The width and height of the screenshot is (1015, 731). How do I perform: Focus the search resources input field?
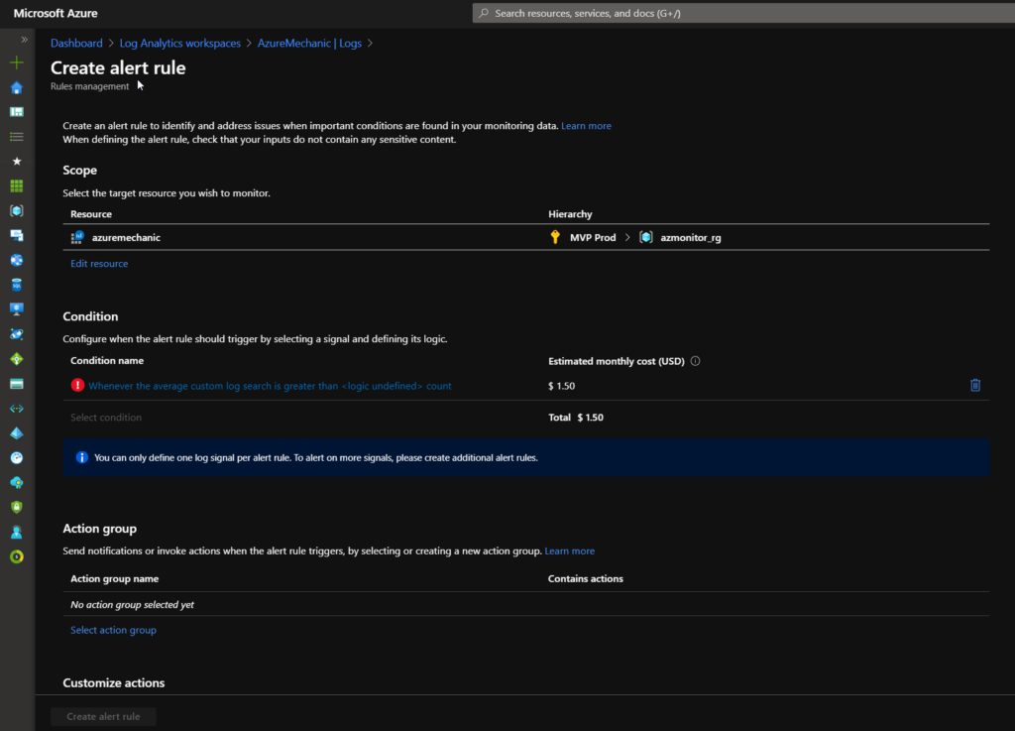pos(743,13)
